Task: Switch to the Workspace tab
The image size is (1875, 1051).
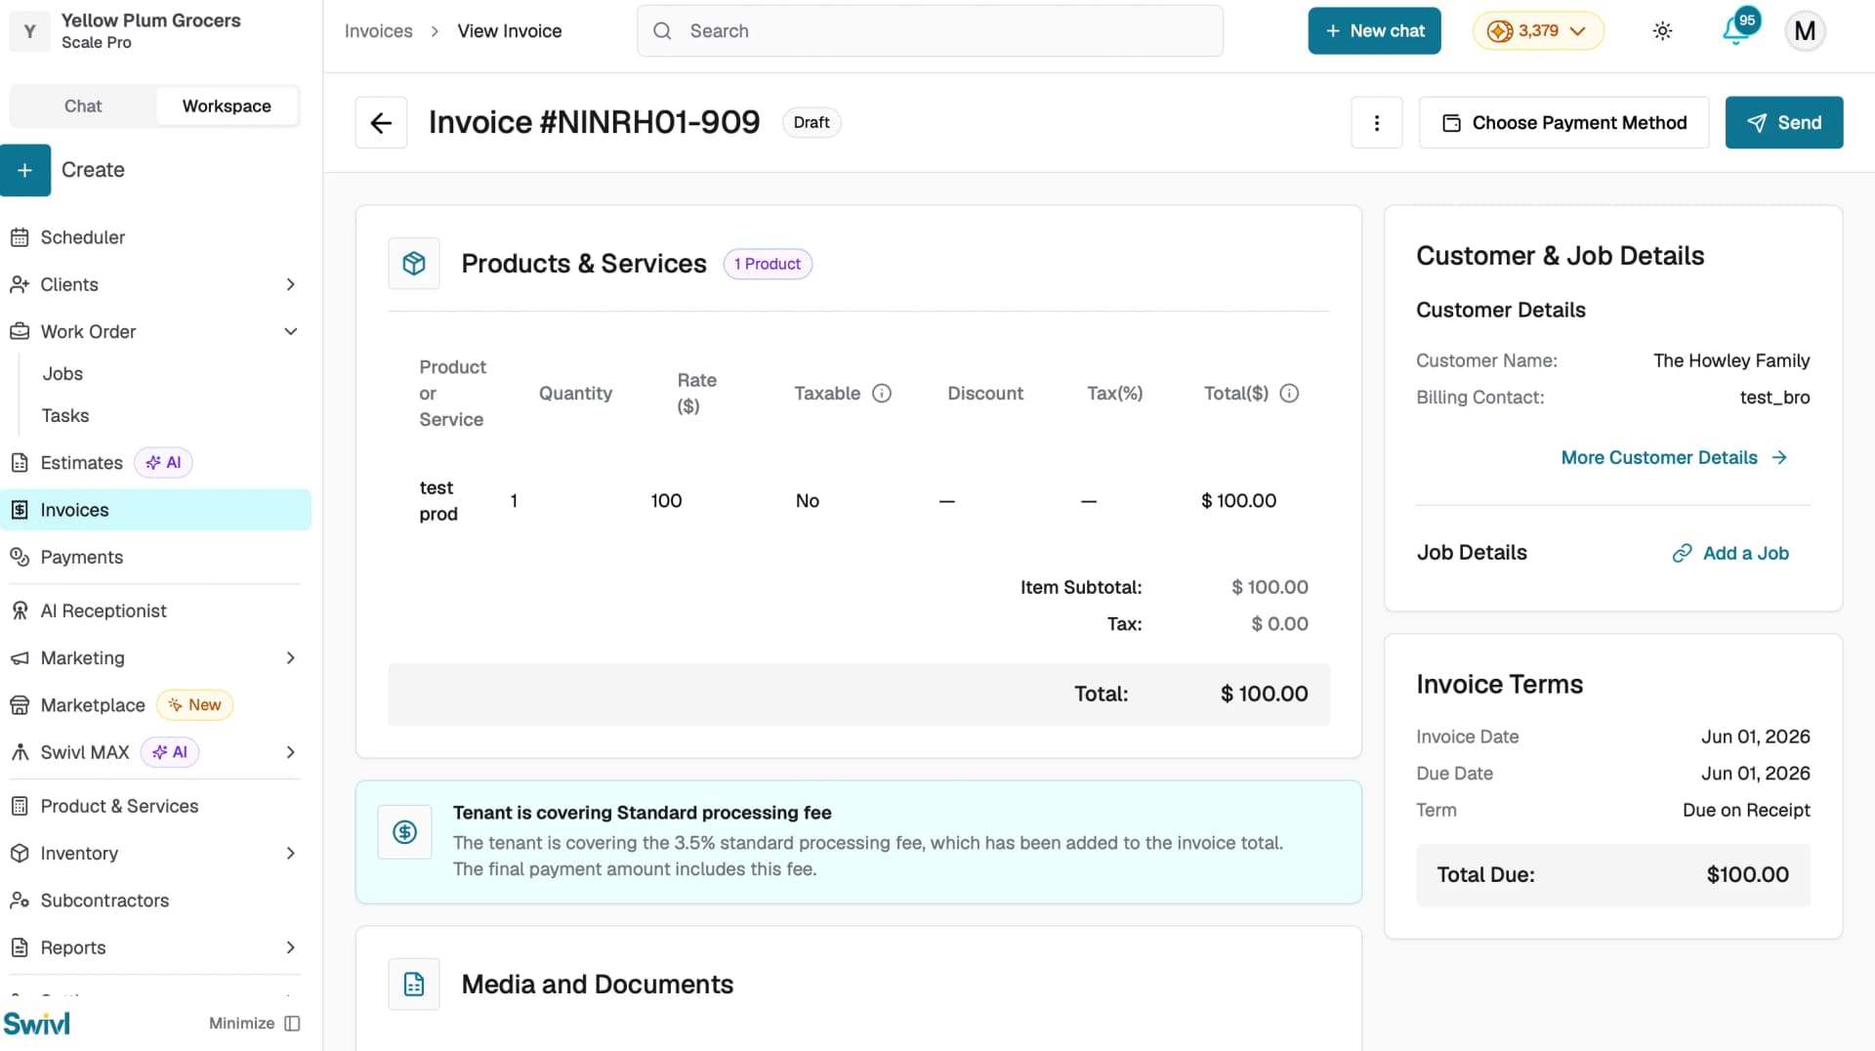Action: (227, 105)
